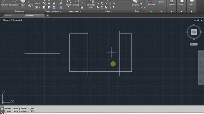Viewport: 204px width, 114px height.
Task: Open the collapsed Свойства panel
Action: pyautogui.click(x=151, y=6)
